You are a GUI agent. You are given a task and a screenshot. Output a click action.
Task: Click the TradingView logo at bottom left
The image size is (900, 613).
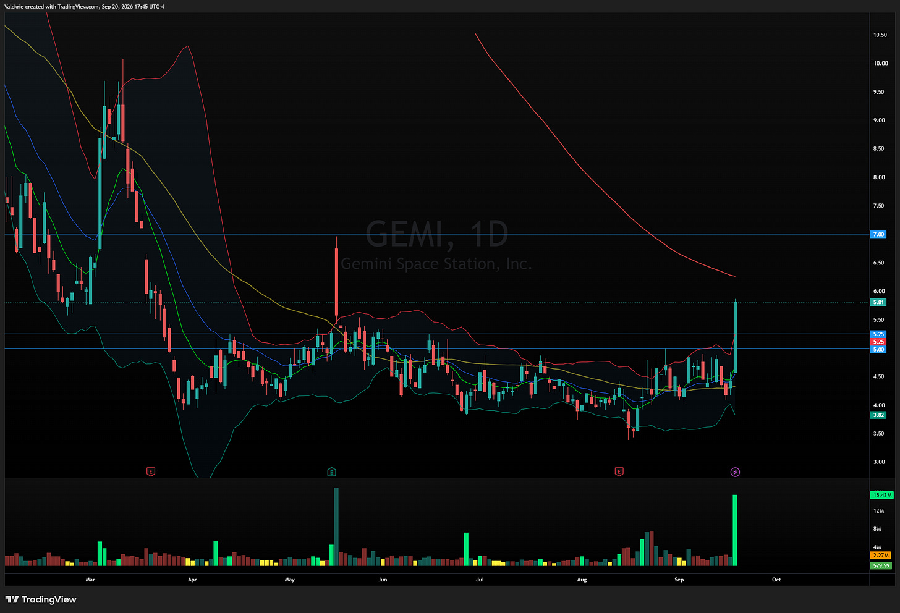coord(41,599)
